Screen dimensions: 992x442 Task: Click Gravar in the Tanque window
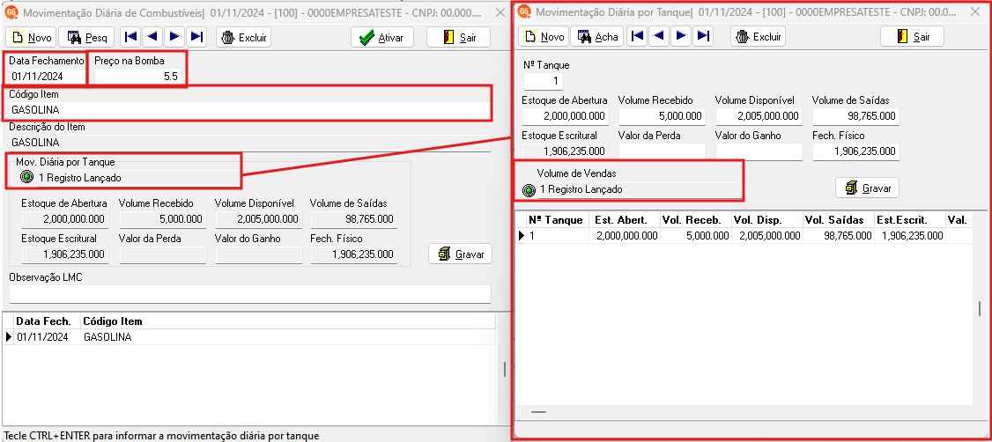(x=868, y=188)
